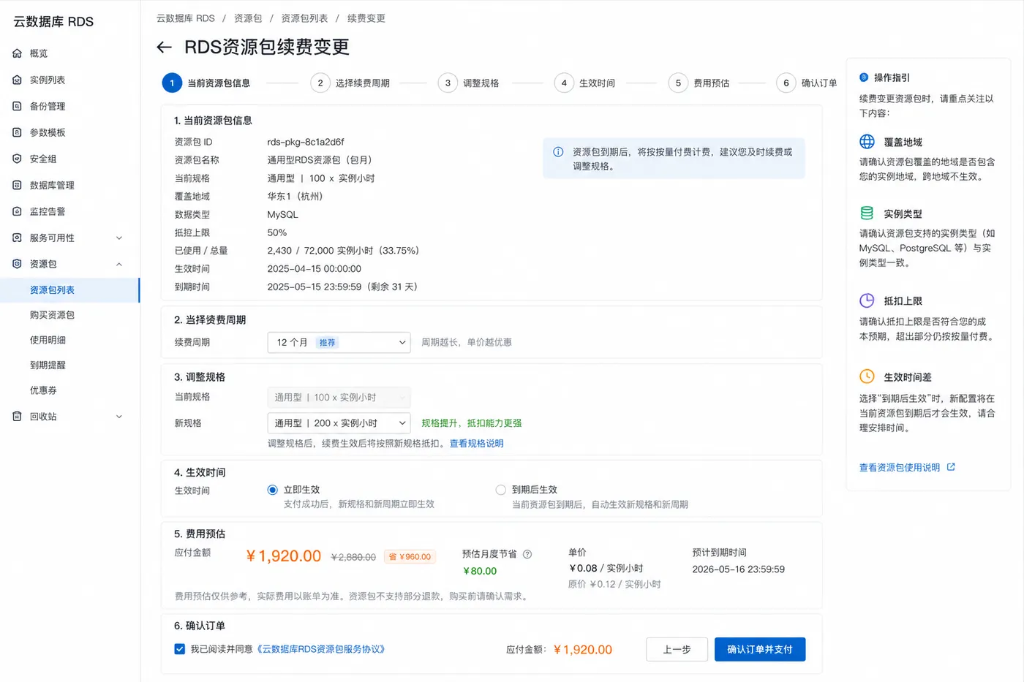Click step 2 circle 选择续费周期
Viewport: 1024px width, 682px height.
pyautogui.click(x=320, y=83)
